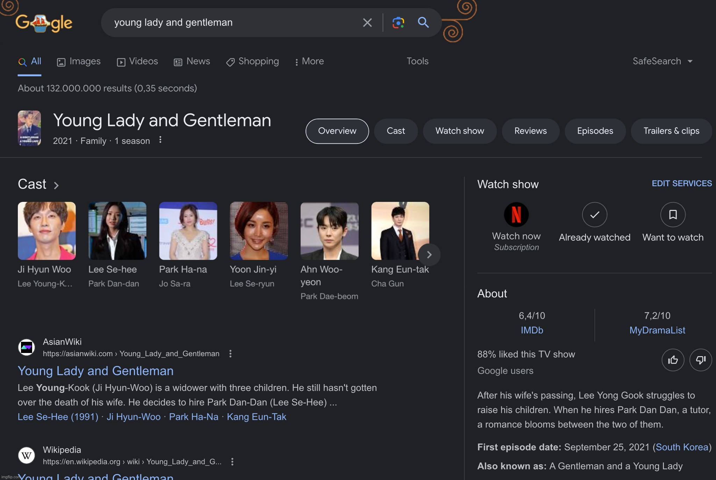This screenshot has width=716, height=480.
Task: Switch to the Shopping tab
Action: point(252,62)
